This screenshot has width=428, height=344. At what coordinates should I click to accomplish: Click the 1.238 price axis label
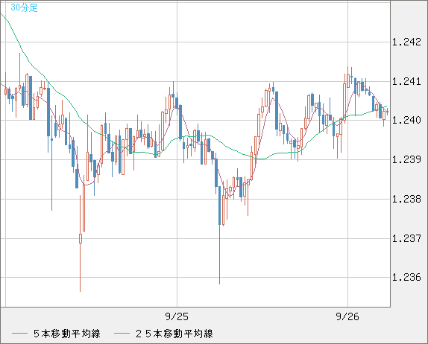[406, 199]
